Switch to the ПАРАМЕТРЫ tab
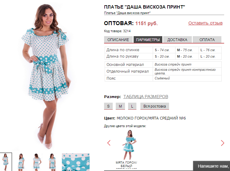The height and width of the screenshot is (171, 230). pos(148,40)
